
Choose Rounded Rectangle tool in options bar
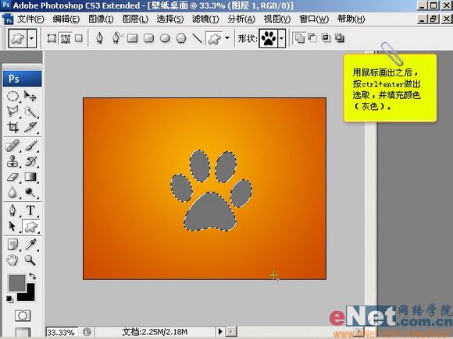point(148,38)
